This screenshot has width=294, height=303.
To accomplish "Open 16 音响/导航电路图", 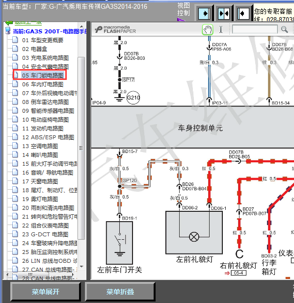I will (x=48, y=173).
